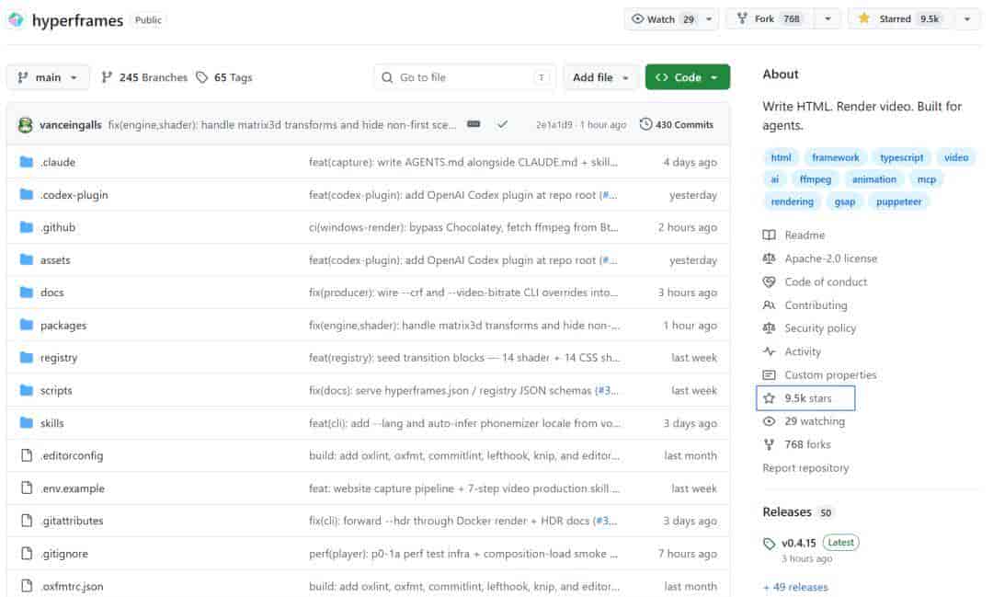Open 430 Commits history
The height and width of the screenshot is (597, 993).
[x=677, y=125]
